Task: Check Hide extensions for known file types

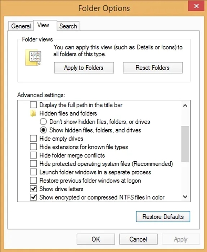Action: [x=33, y=147]
